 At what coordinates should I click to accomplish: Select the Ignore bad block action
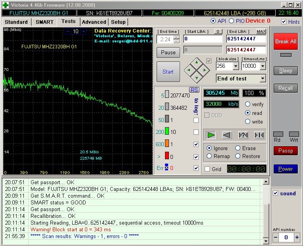(209, 148)
